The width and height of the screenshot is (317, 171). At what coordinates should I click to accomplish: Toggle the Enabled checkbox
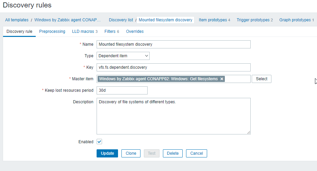[99, 142]
